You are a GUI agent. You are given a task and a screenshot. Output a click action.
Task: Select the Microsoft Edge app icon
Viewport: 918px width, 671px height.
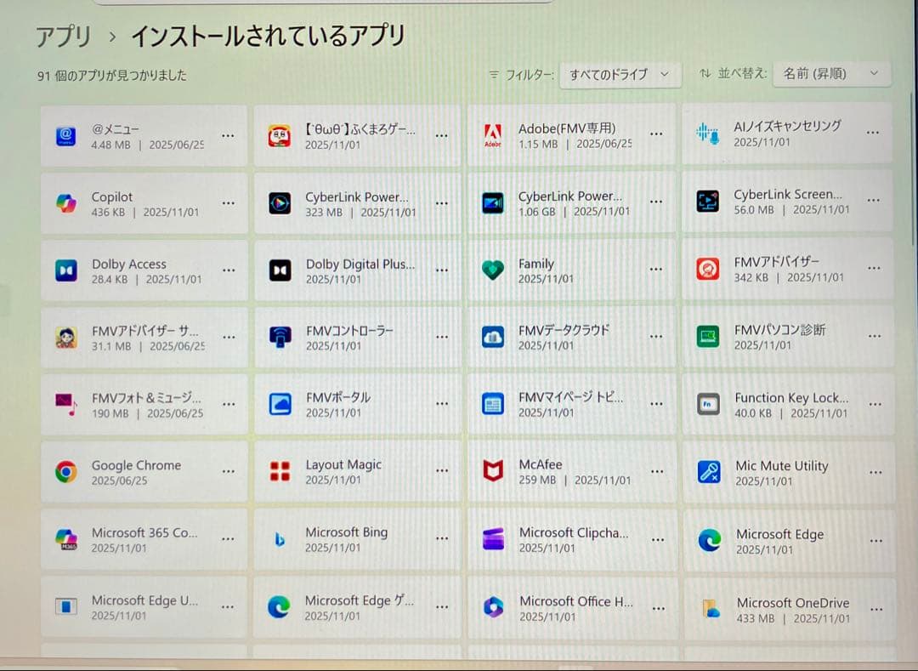(708, 538)
